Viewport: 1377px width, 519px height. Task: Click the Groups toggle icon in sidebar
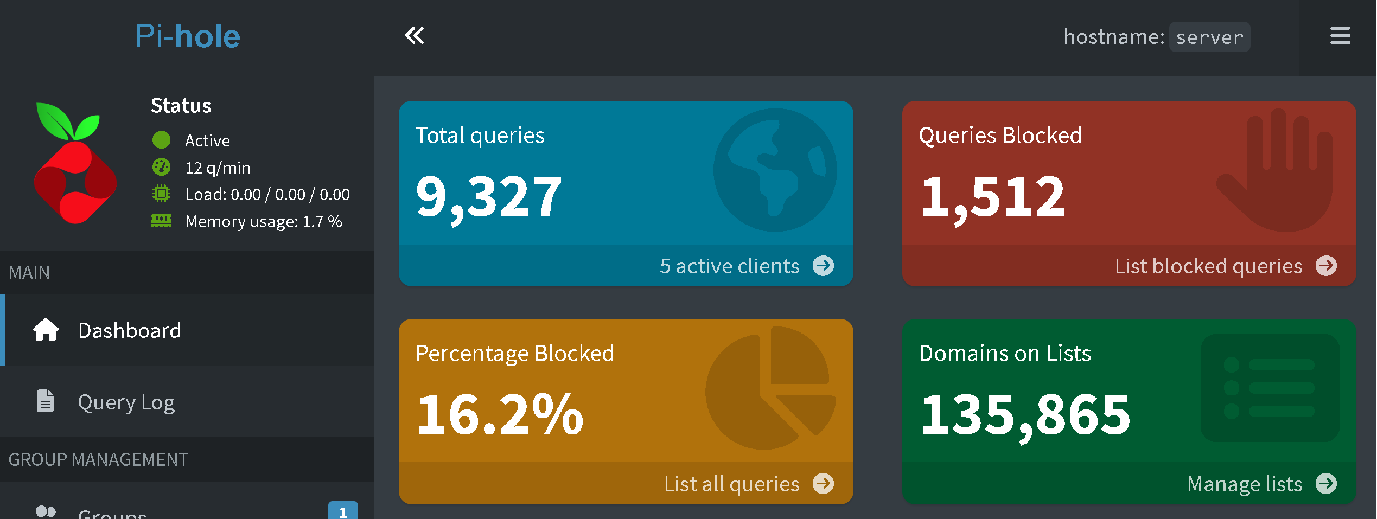tap(46, 511)
